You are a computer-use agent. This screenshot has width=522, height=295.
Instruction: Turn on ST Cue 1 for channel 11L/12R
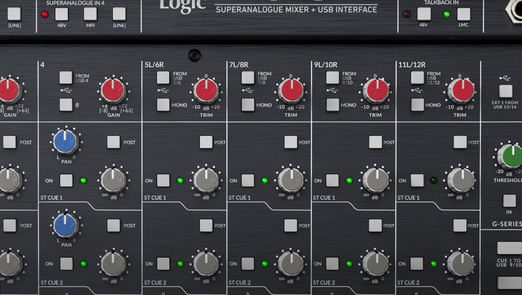point(417,181)
